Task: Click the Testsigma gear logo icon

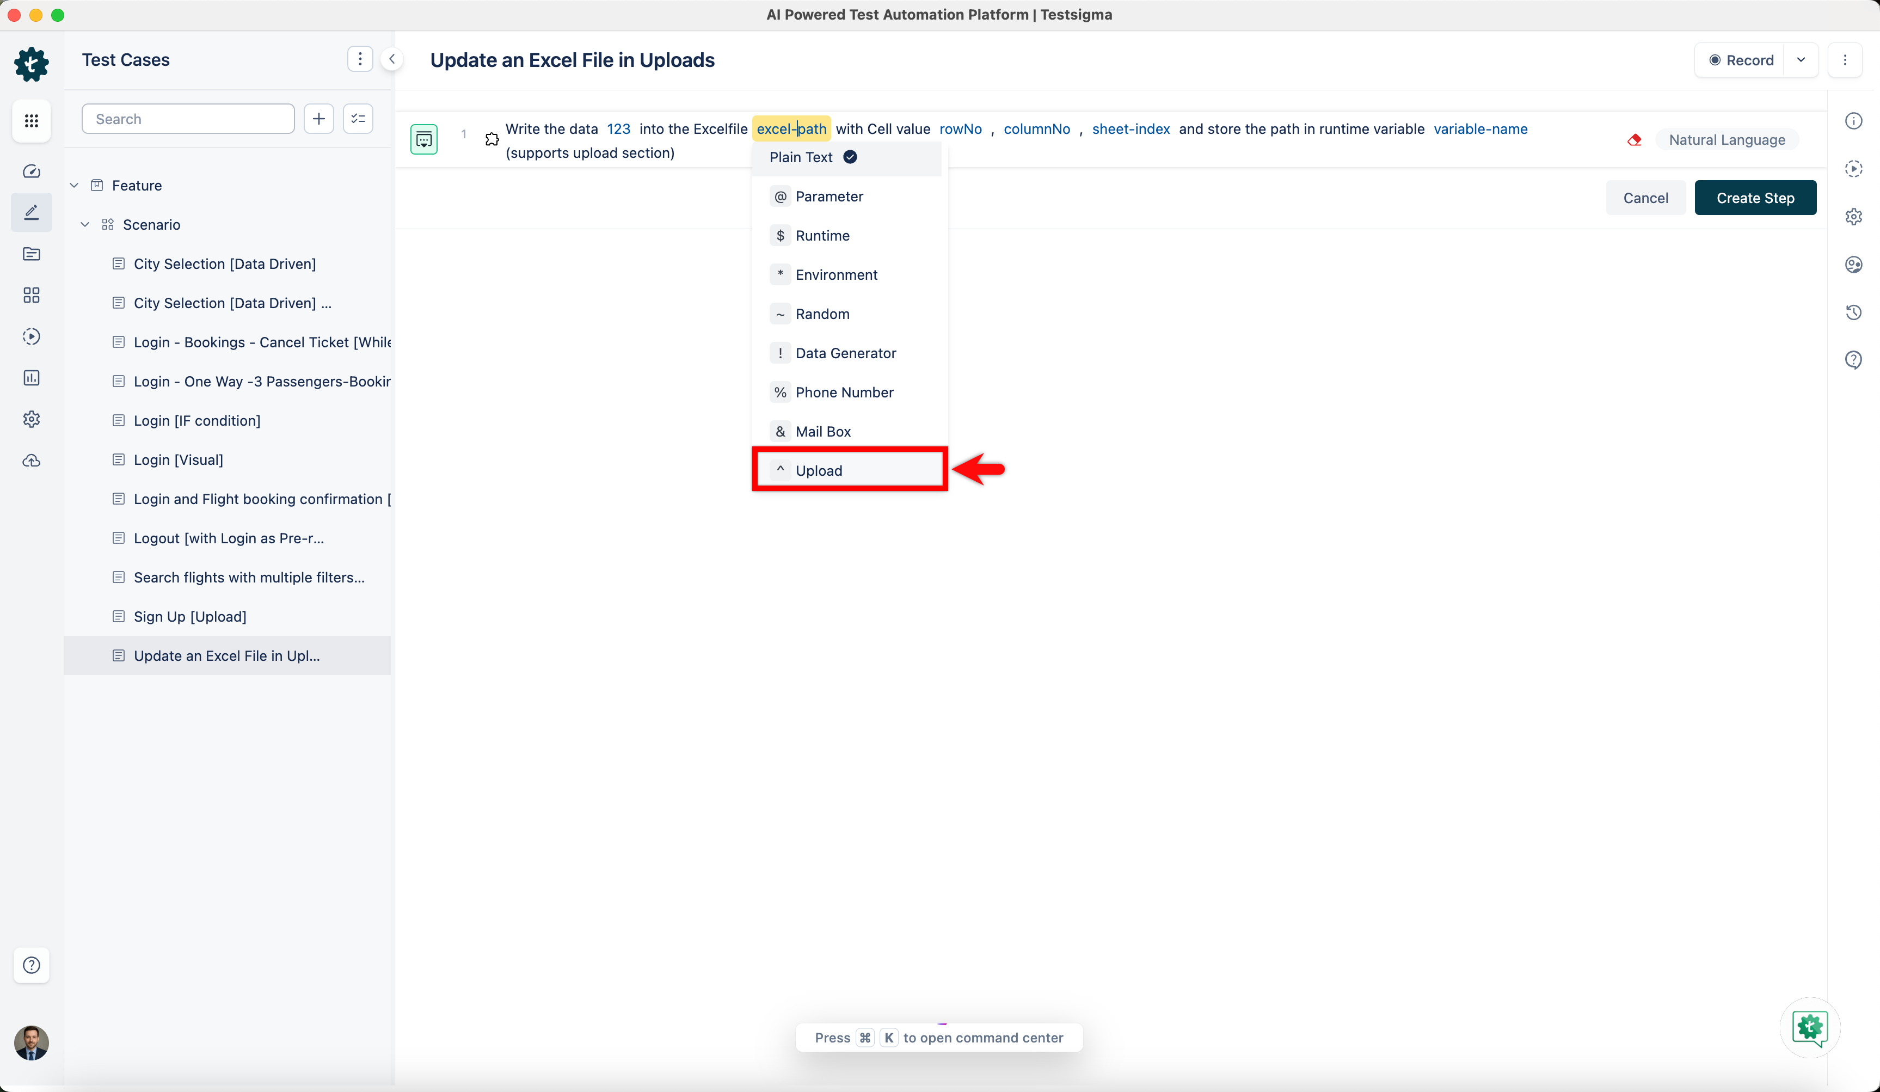Action: (32, 64)
